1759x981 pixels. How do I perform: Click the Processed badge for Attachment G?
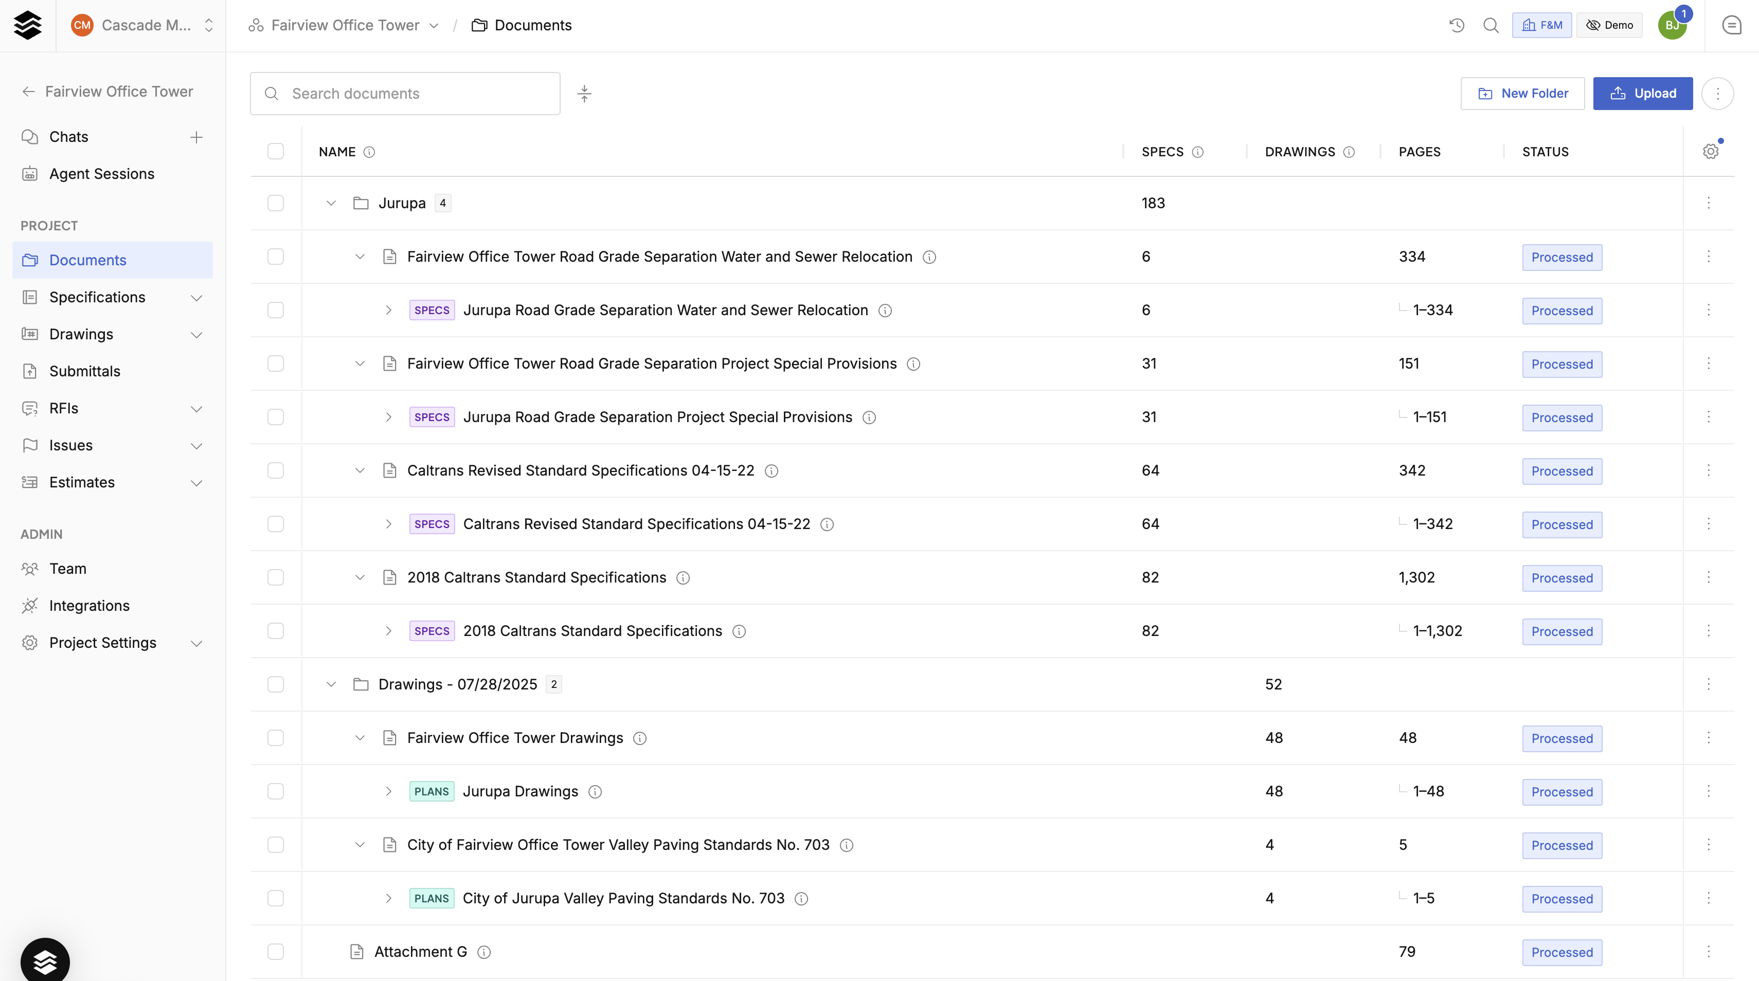pos(1561,952)
